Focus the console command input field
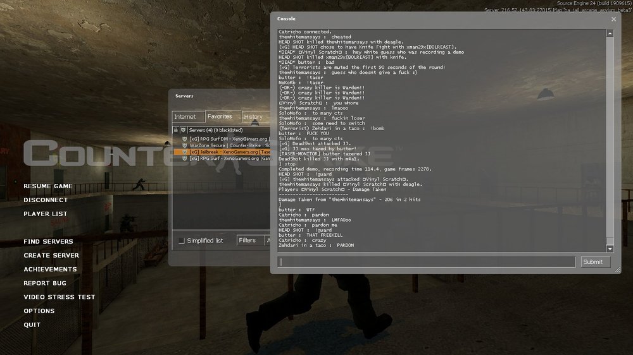The height and width of the screenshot is (355, 633). (x=426, y=262)
